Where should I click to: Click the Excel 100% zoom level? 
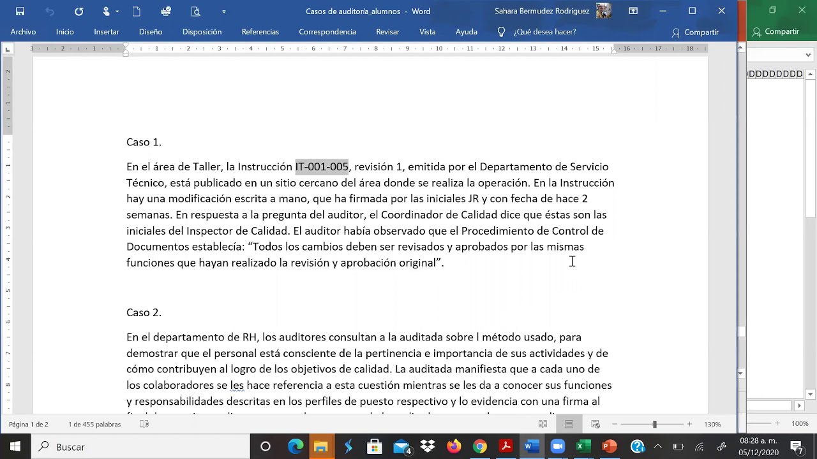pos(800,423)
